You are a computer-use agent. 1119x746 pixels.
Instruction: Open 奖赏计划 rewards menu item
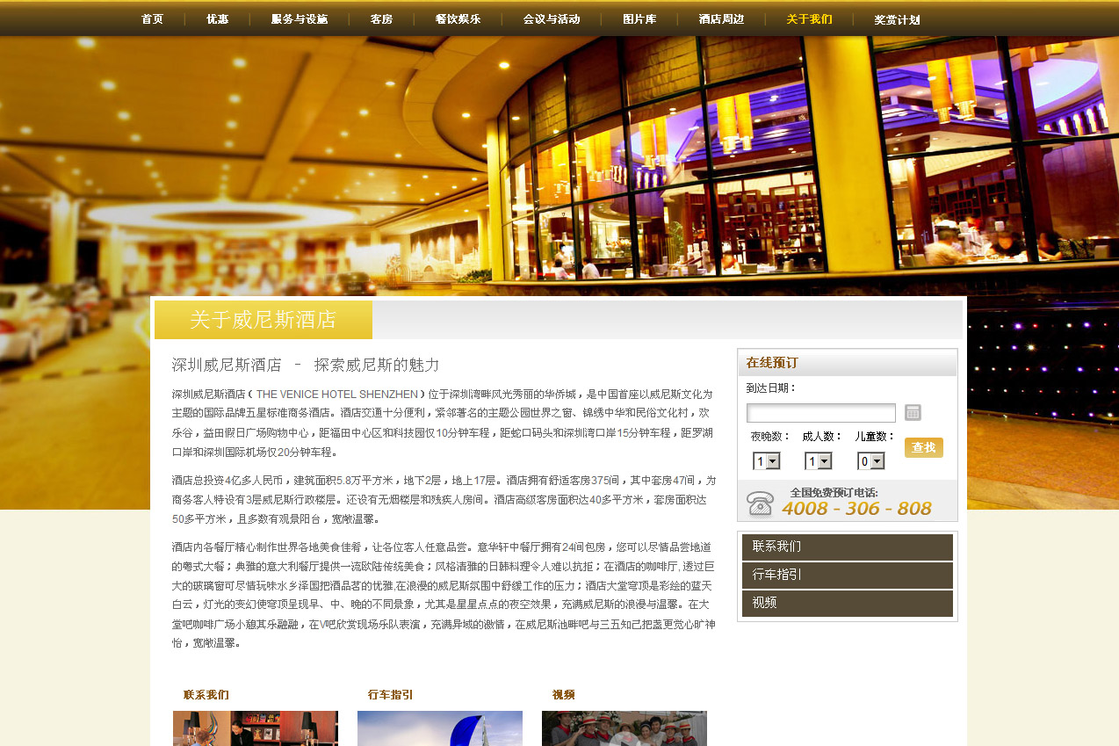897,19
